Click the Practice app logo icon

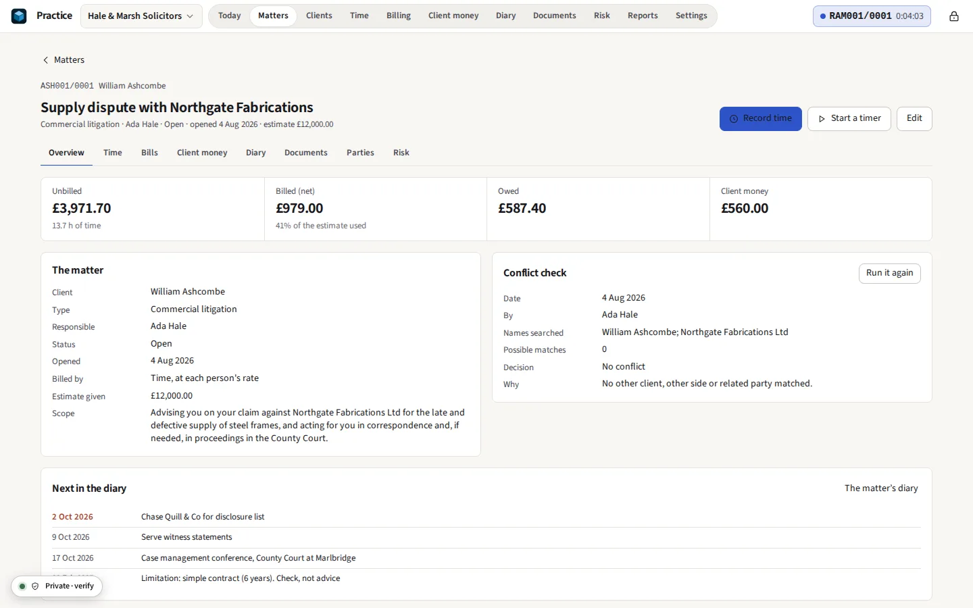[x=19, y=16]
